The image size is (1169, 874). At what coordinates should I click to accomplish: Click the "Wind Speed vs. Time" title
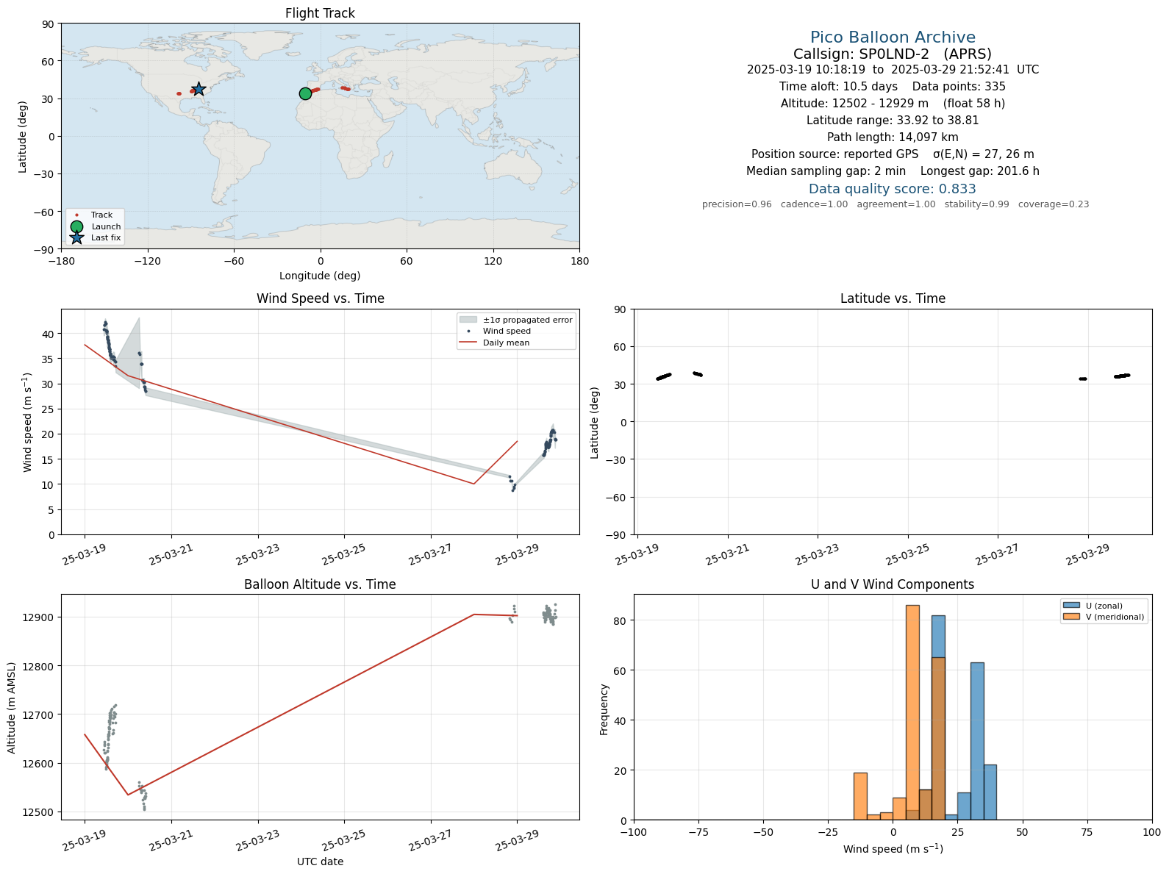(320, 298)
